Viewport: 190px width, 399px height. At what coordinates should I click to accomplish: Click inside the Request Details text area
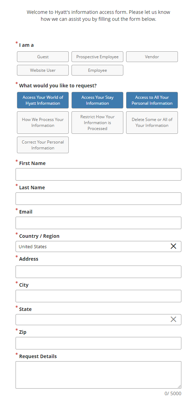click(x=98, y=375)
